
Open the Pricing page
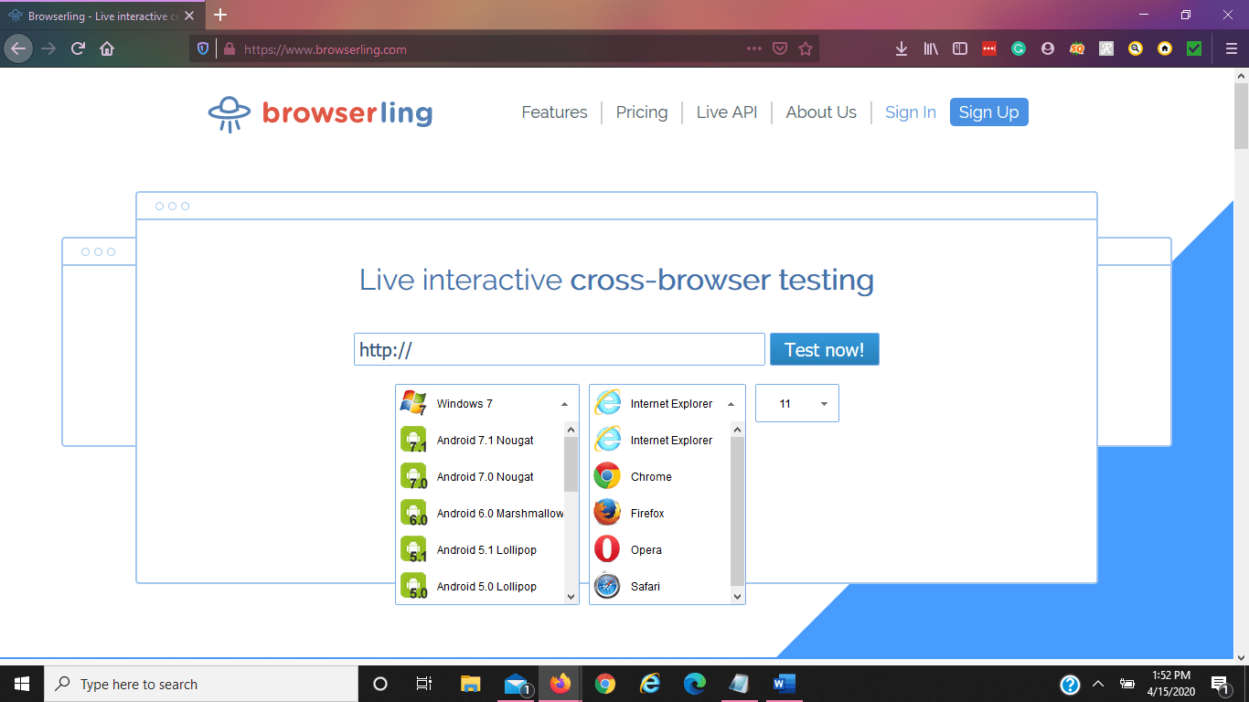pos(641,112)
